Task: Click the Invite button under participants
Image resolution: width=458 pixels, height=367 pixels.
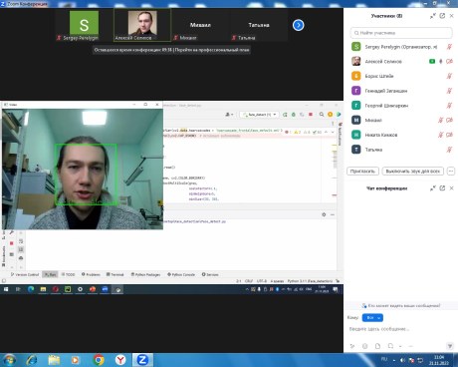Action: coord(362,172)
